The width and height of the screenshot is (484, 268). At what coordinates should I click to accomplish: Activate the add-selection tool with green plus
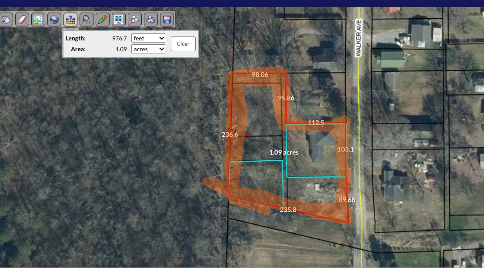[x=38, y=20]
